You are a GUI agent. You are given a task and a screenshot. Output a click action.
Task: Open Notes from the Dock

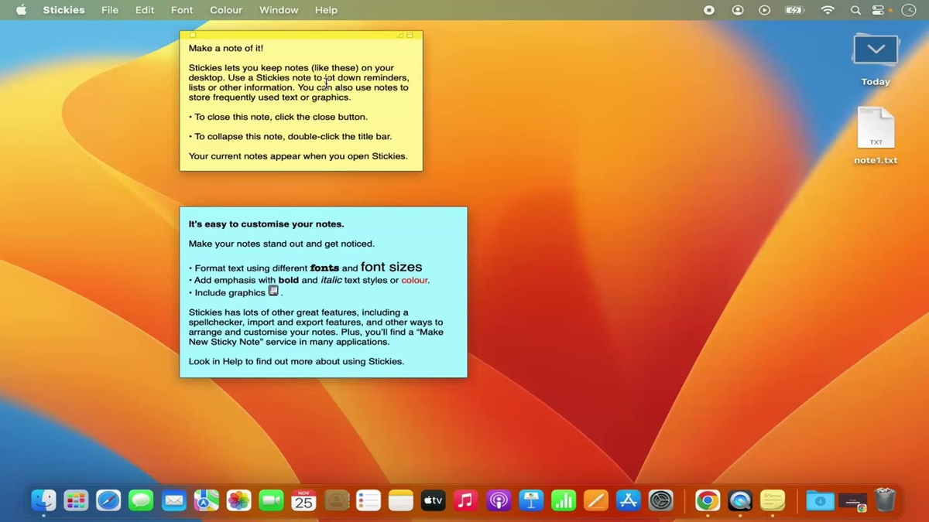click(x=401, y=500)
